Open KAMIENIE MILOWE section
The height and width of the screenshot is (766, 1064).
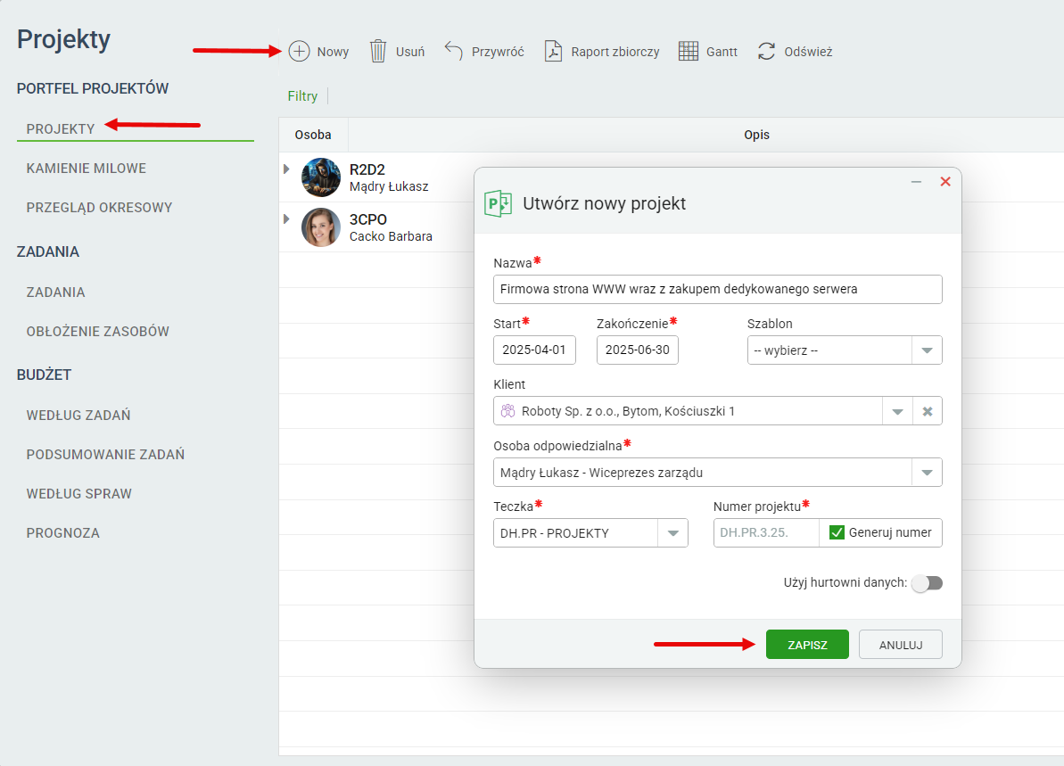[87, 169]
